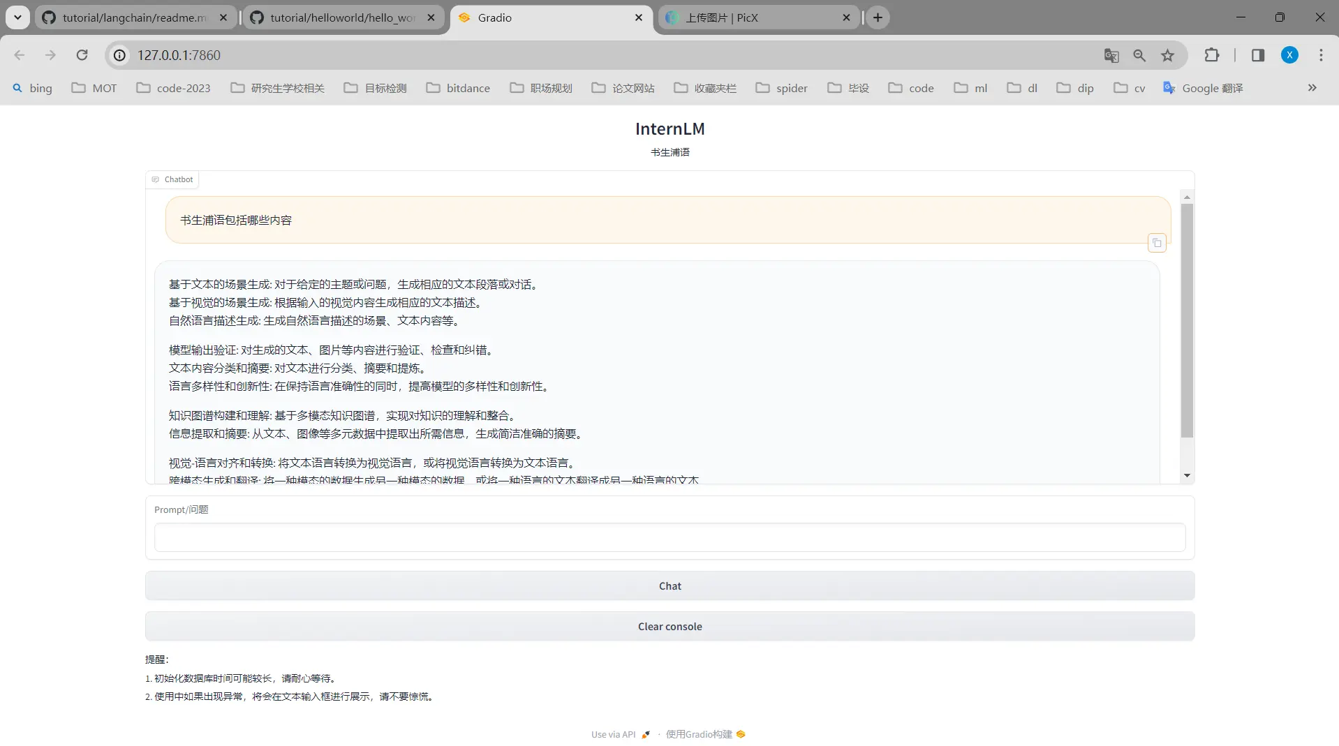This screenshot has height=746, width=1339.
Task: Open the zoom magnifier icon in address bar
Action: (1139, 55)
